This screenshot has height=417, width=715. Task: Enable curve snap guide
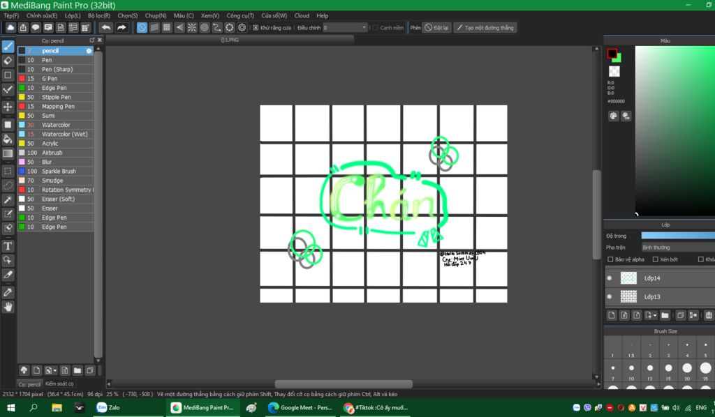pyautogui.click(x=217, y=28)
